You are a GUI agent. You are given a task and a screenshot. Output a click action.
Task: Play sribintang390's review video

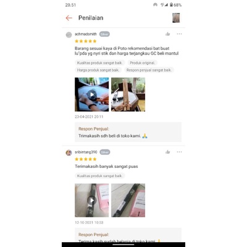tap(92, 200)
